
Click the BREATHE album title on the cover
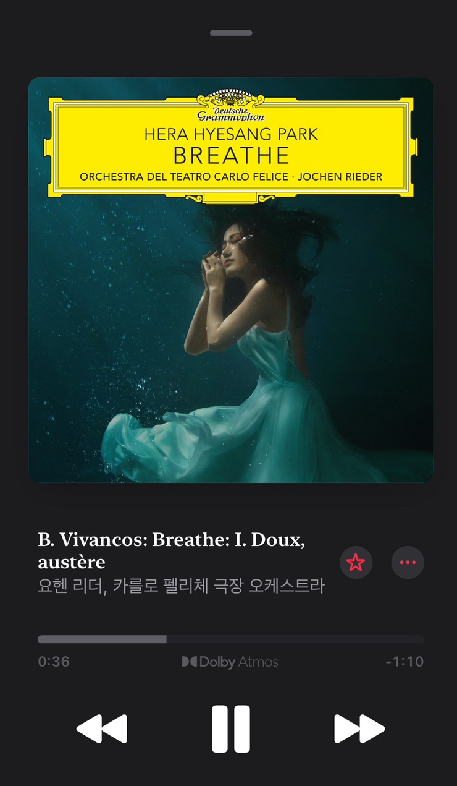click(x=231, y=155)
